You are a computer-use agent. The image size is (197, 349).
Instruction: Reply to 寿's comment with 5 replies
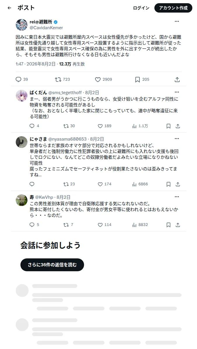[32, 225]
